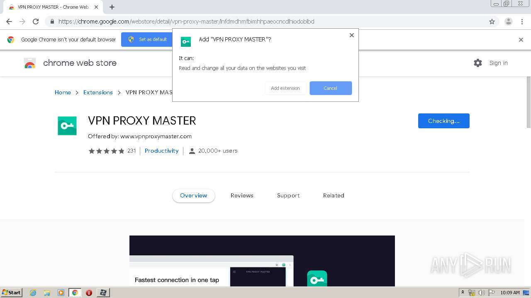Go to the Extensions breadcrumb

tap(98, 92)
